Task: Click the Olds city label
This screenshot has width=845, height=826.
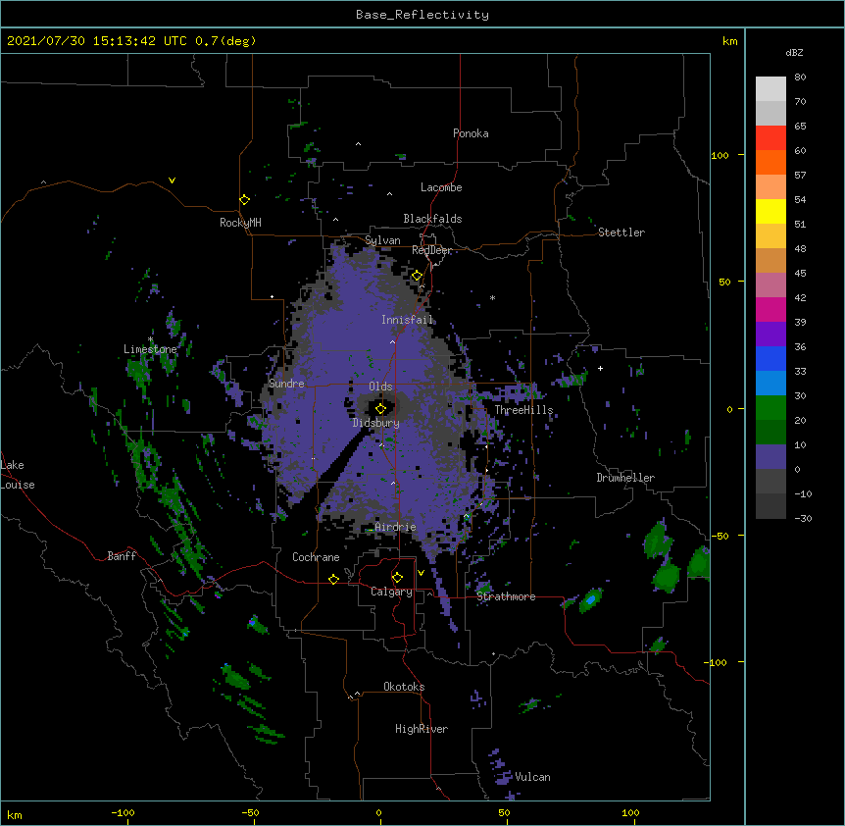Action: (x=380, y=387)
